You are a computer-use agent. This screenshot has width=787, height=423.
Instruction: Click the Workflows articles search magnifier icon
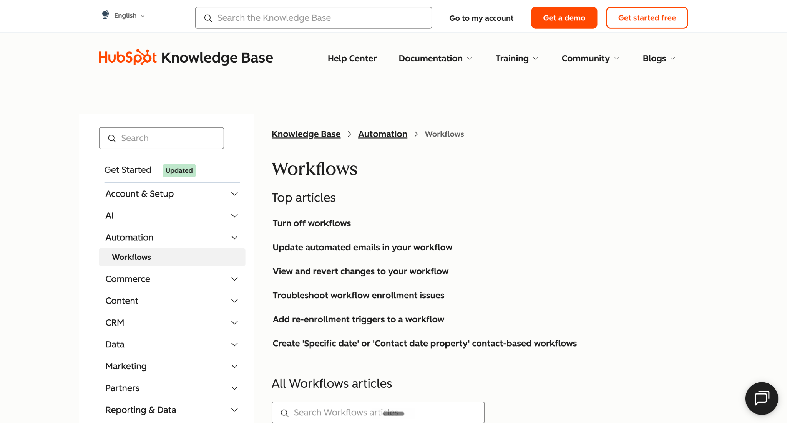pos(284,413)
